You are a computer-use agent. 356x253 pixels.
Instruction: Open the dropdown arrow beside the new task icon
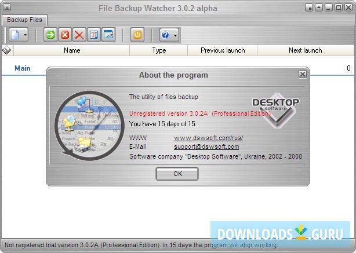(x=25, y=35)
